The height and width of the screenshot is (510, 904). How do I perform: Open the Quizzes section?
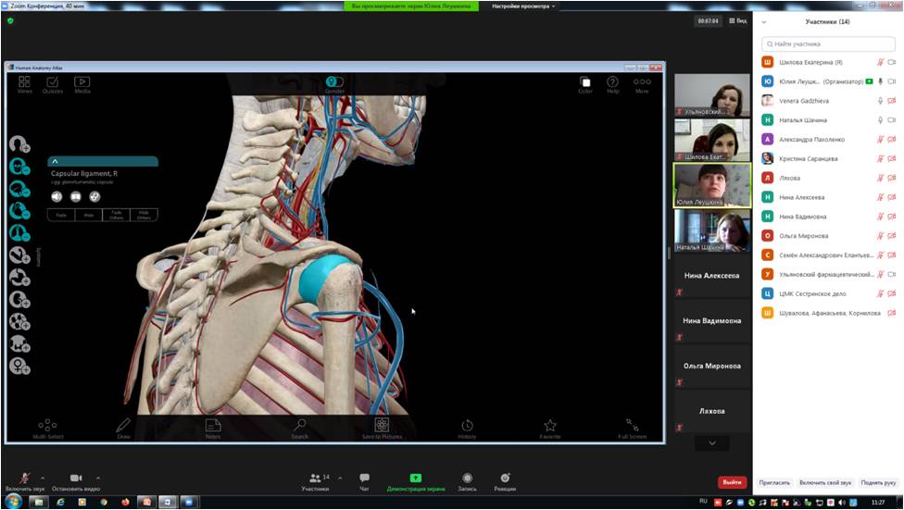[53, 84]
